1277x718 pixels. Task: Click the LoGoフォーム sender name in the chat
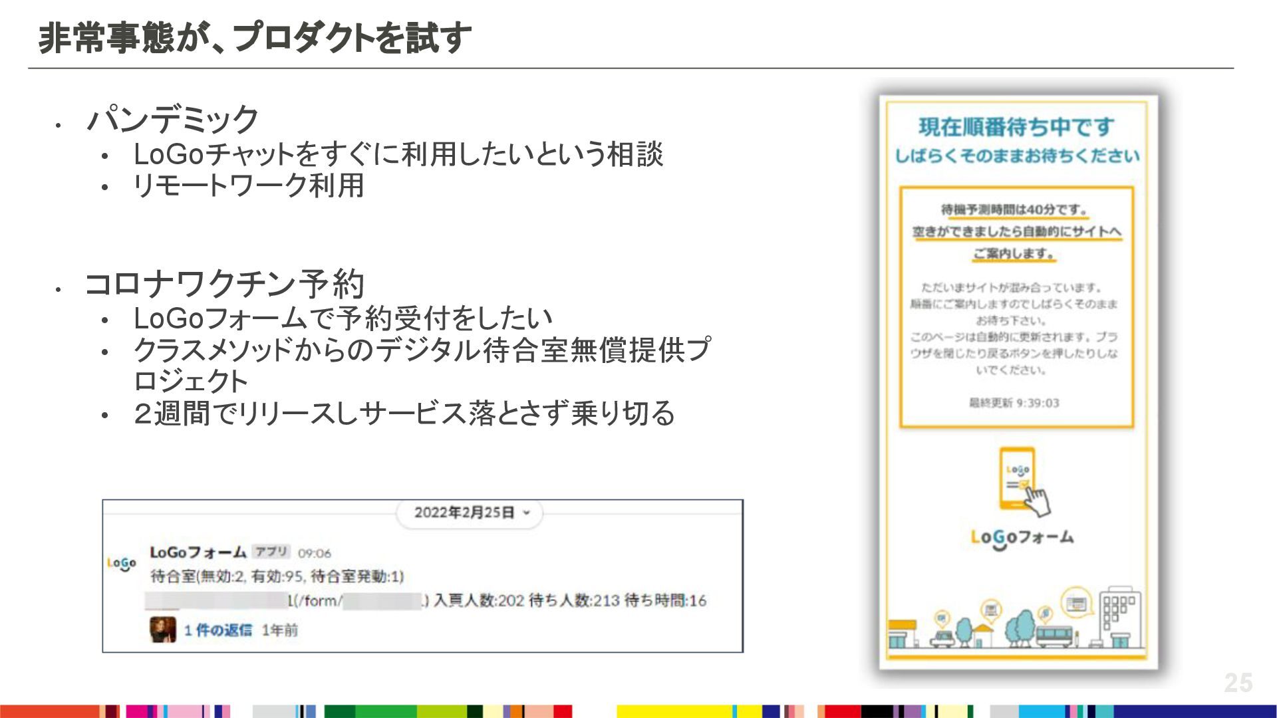tap(198, 552)
